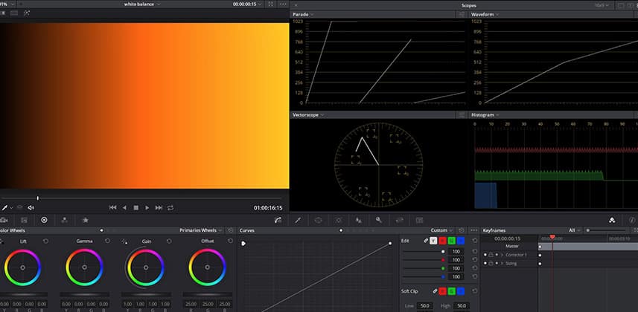Open the 3D stereoscopic palette icon
Image resolution: width=638 pixels, height=312 pixels.
coord(419,220)
